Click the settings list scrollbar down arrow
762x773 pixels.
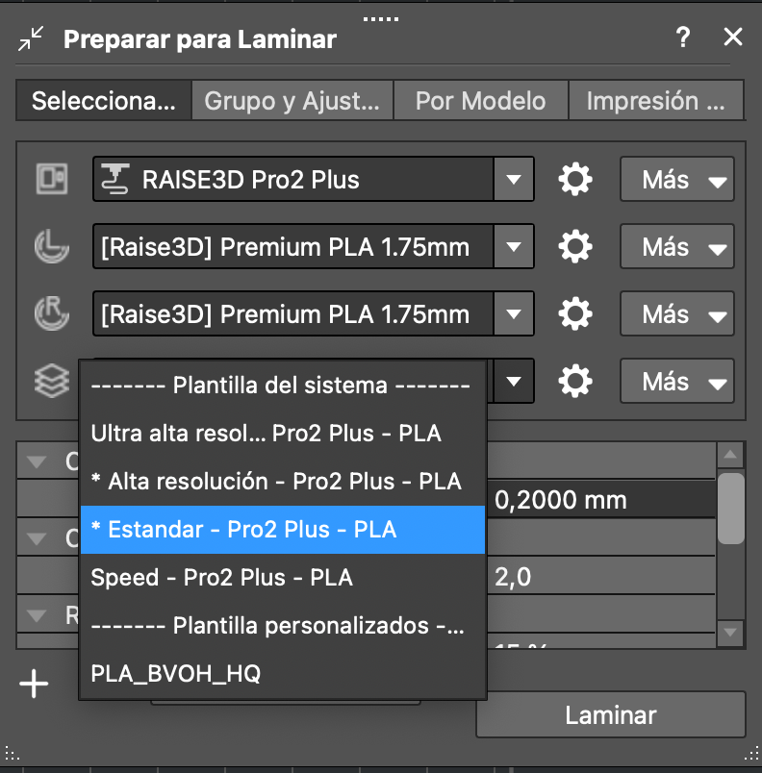[x=731, y=632]
